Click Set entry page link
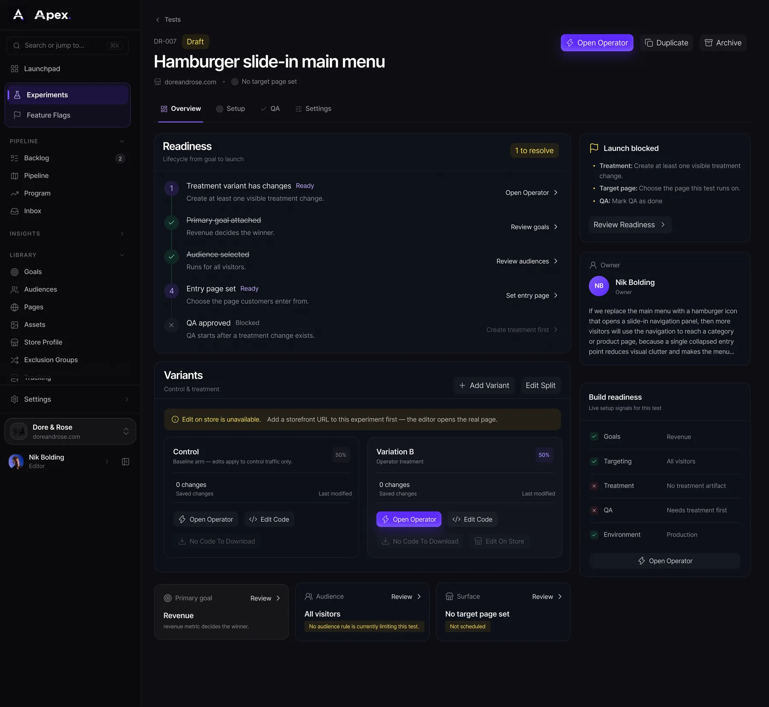Image resolution: width=769 pixels, height=707 pixels. tap(532, 295)
